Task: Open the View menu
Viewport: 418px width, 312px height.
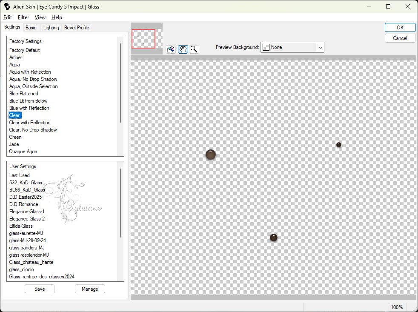Action: point(40,17)
